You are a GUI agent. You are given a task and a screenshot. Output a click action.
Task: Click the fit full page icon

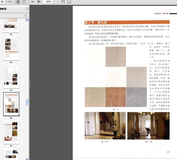click(x=69, y=2)
